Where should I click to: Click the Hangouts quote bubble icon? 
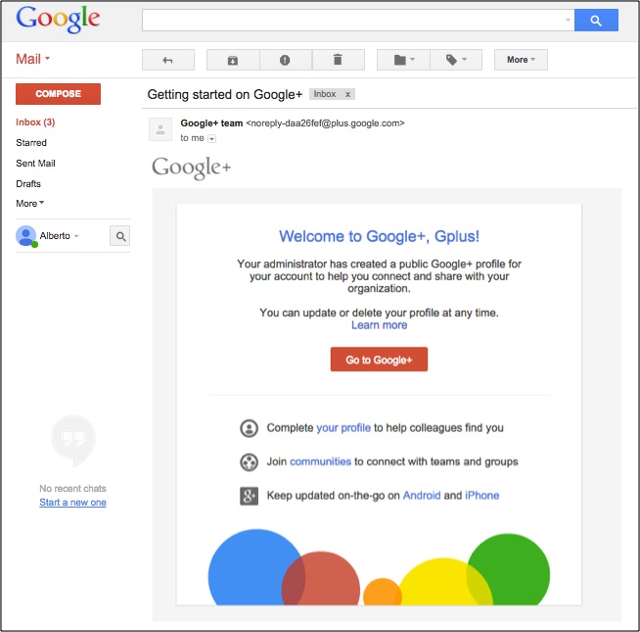(73, 441)
